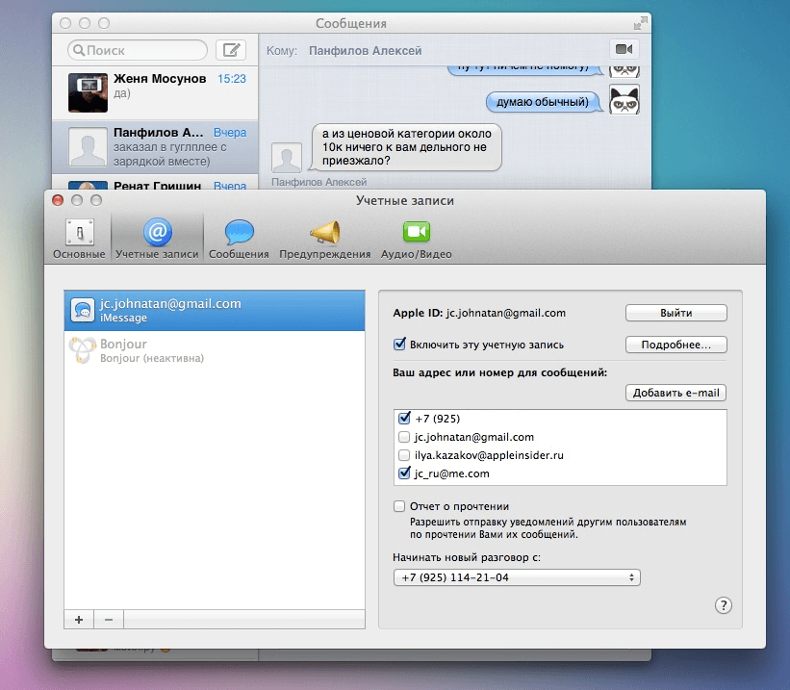Toggle fullscreen arrows in Сообщения window

point(640,23)
